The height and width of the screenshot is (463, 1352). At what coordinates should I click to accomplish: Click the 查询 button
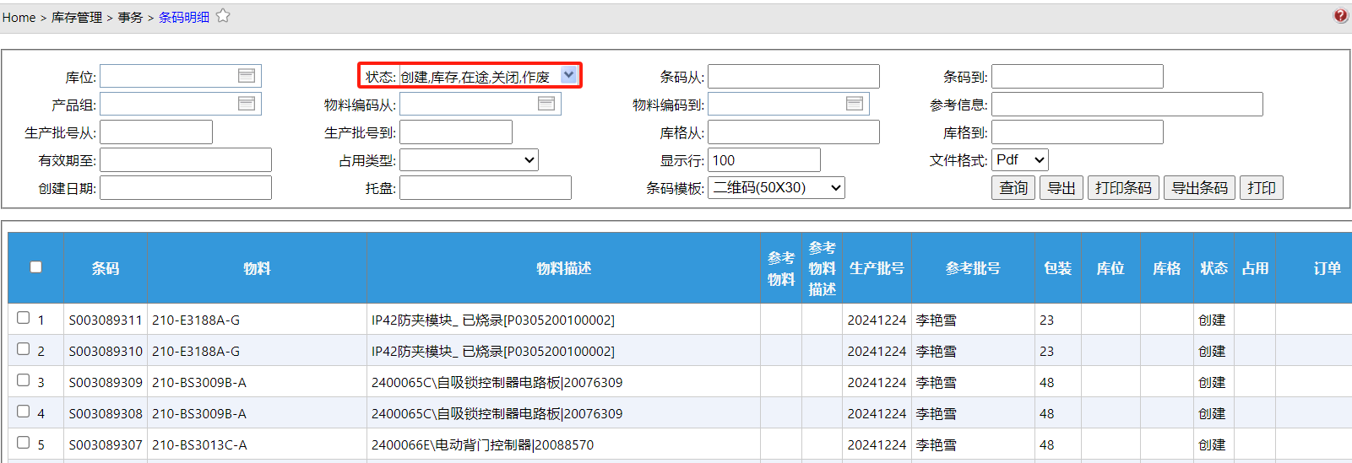coord(1013,188)
